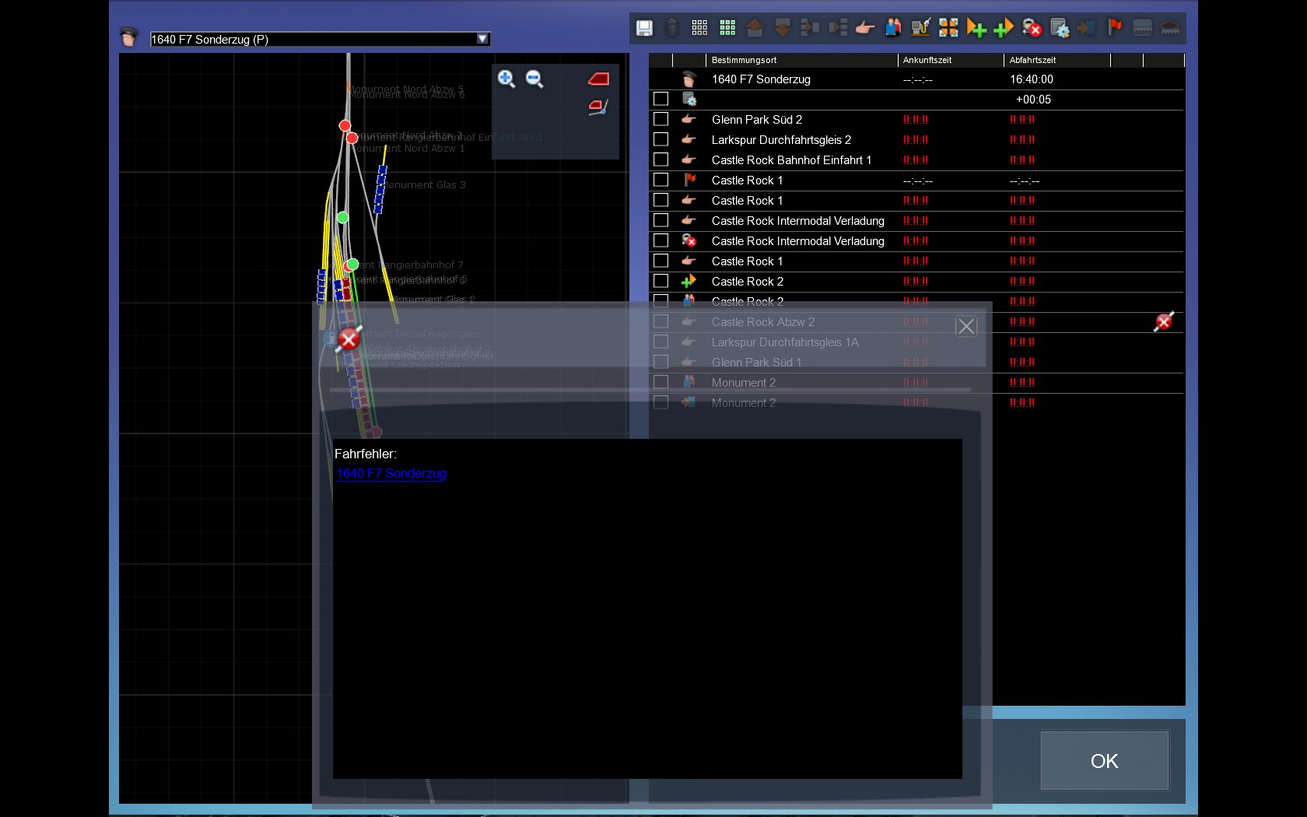Screen dimensions: 1307x817
Task: Click the move instruction down arrow icon
Action: click(x=783, y=28)
